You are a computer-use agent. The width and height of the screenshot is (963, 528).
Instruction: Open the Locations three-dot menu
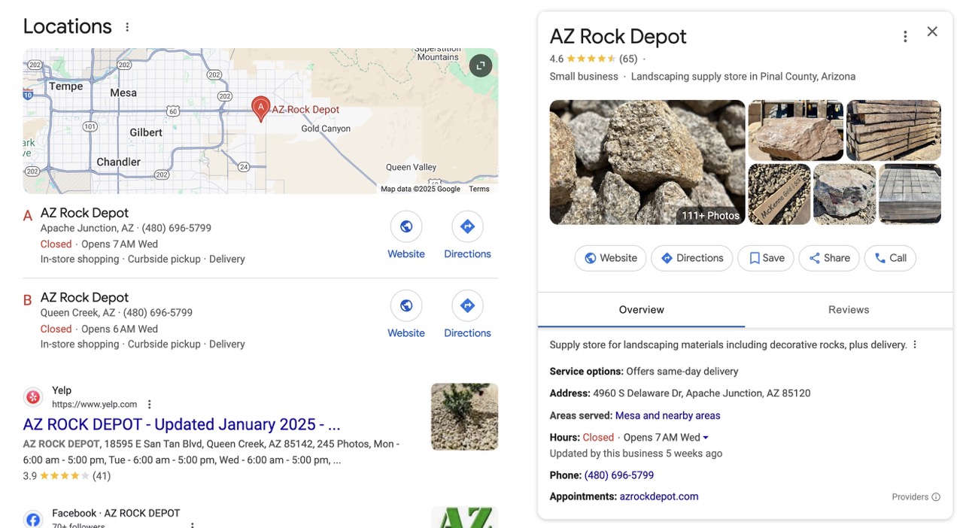127,27
